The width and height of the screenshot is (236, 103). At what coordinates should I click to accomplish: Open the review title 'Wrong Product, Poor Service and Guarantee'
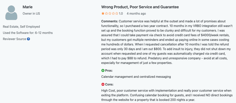(x=140, y=7)
